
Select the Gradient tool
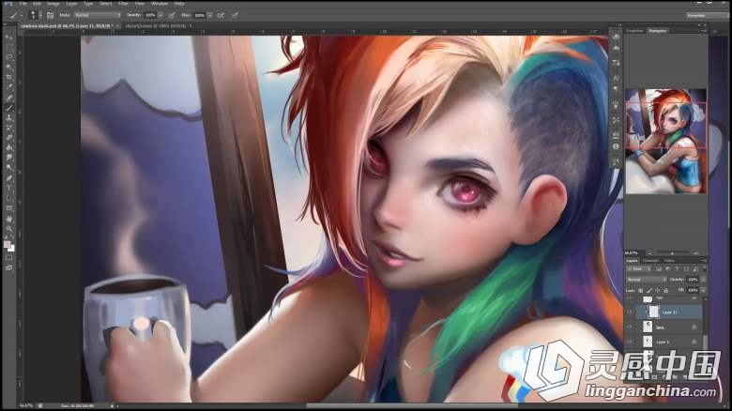point(8,148)
